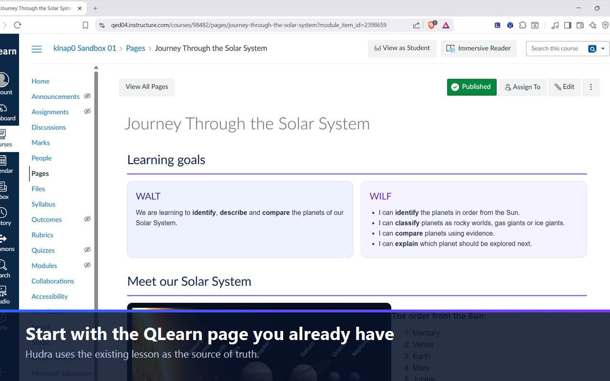Bookmark this page with the bookmark icon

point(85,25)
